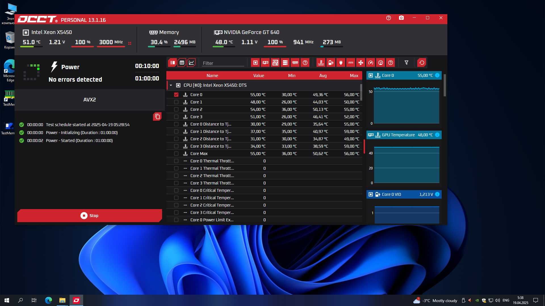This screenshot has height=306, width=545.
Task: Launch Microsoft Edge from the taskbar
Action: tap(49, 300)
